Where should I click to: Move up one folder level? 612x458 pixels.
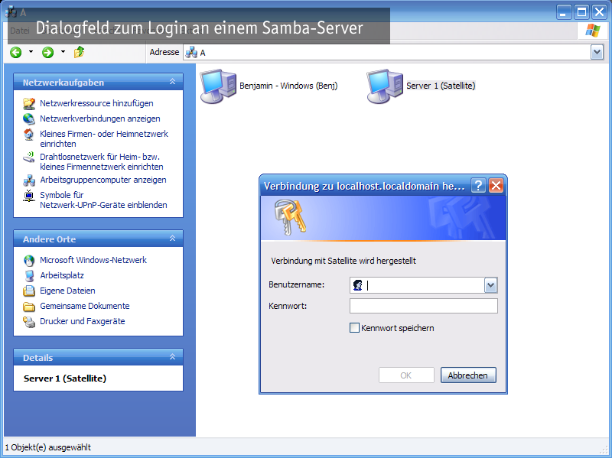(x=80, y=52)
